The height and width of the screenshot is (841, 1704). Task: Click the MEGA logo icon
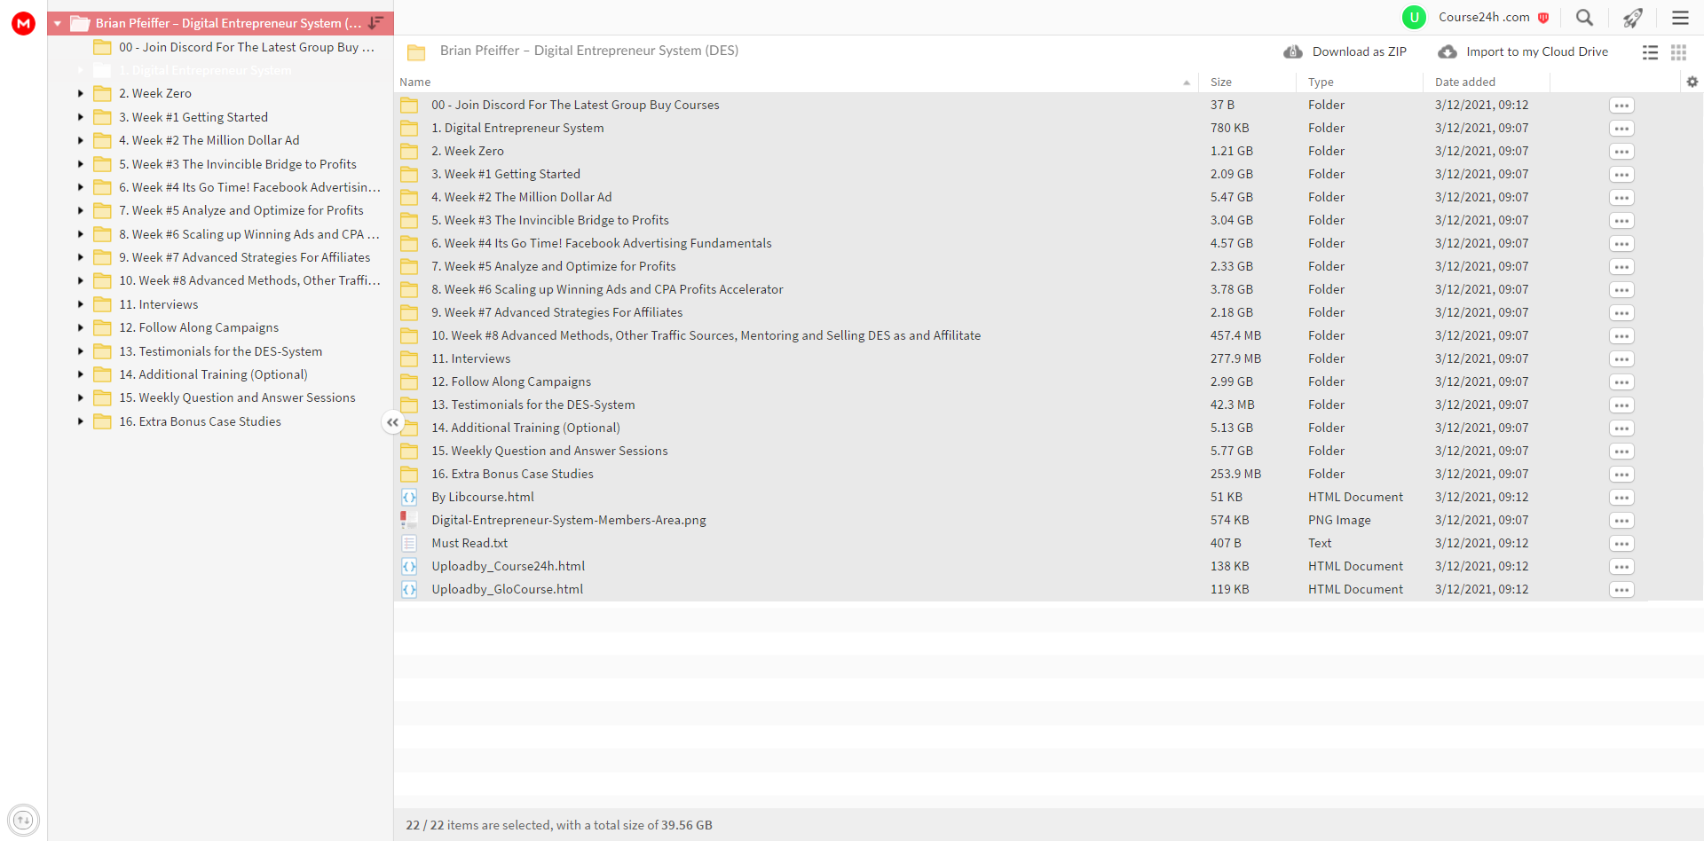tap(23, 23)
